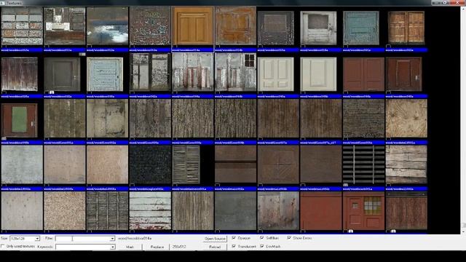Select the red-brown double door texture
The height and width of the screenshot is (262, 466).
[x=364, y=74]
